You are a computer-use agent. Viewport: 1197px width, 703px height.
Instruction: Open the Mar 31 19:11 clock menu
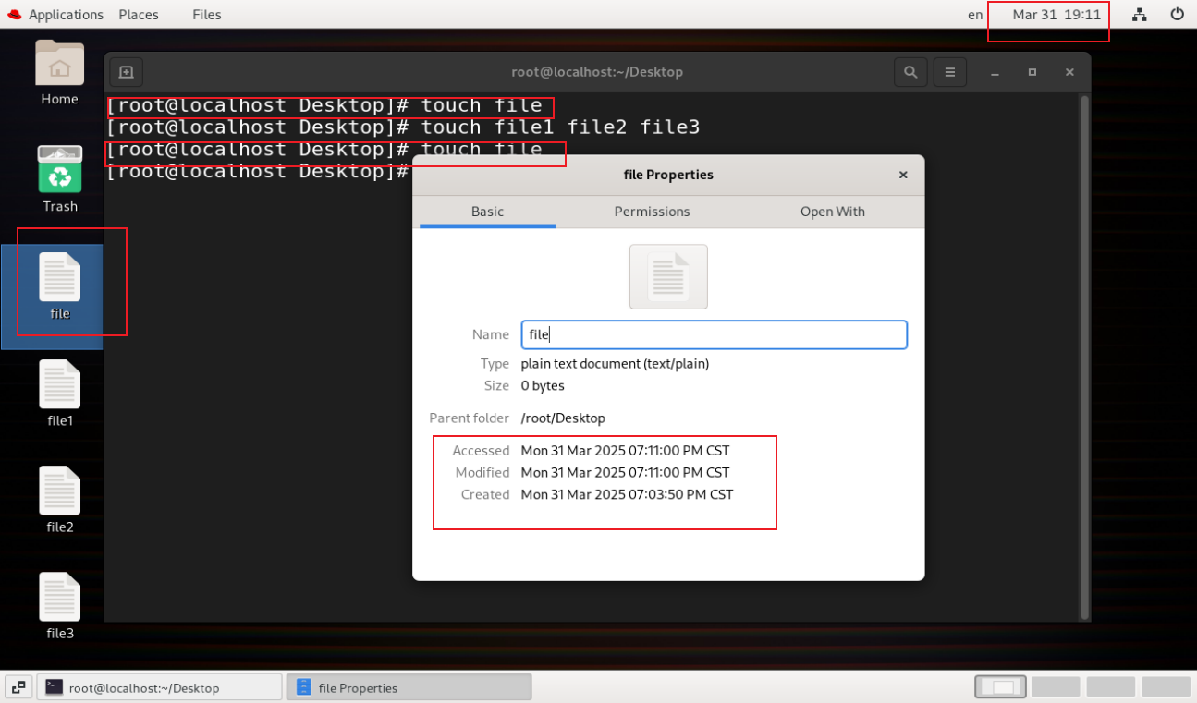pos(1057,15)
